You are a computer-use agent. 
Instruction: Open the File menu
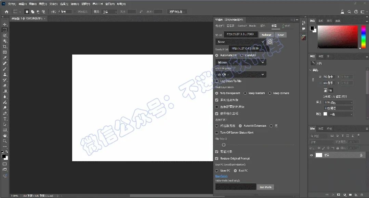click(12, 4)
